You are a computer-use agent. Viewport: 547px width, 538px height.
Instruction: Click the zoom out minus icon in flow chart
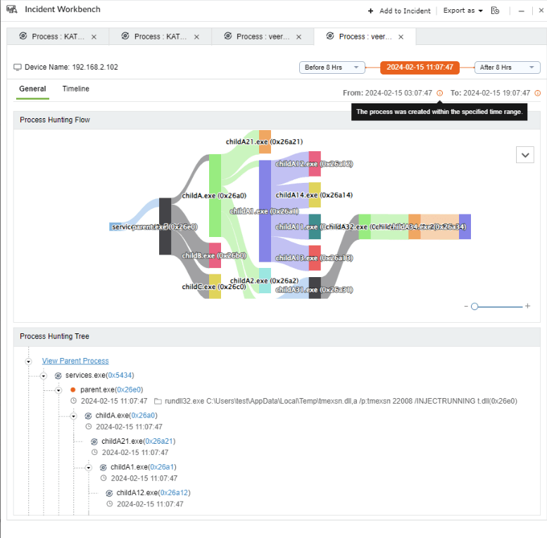(x=466, y=307)
